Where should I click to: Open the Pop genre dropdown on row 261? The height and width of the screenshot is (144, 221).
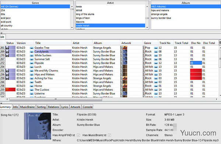[x=156, y=48]
